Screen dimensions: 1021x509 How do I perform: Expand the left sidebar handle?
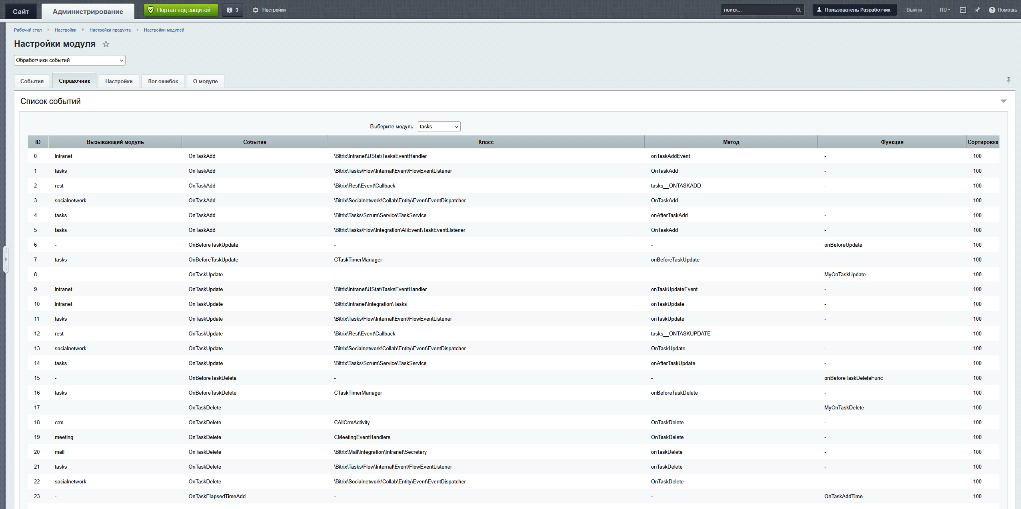click(6, 259)
